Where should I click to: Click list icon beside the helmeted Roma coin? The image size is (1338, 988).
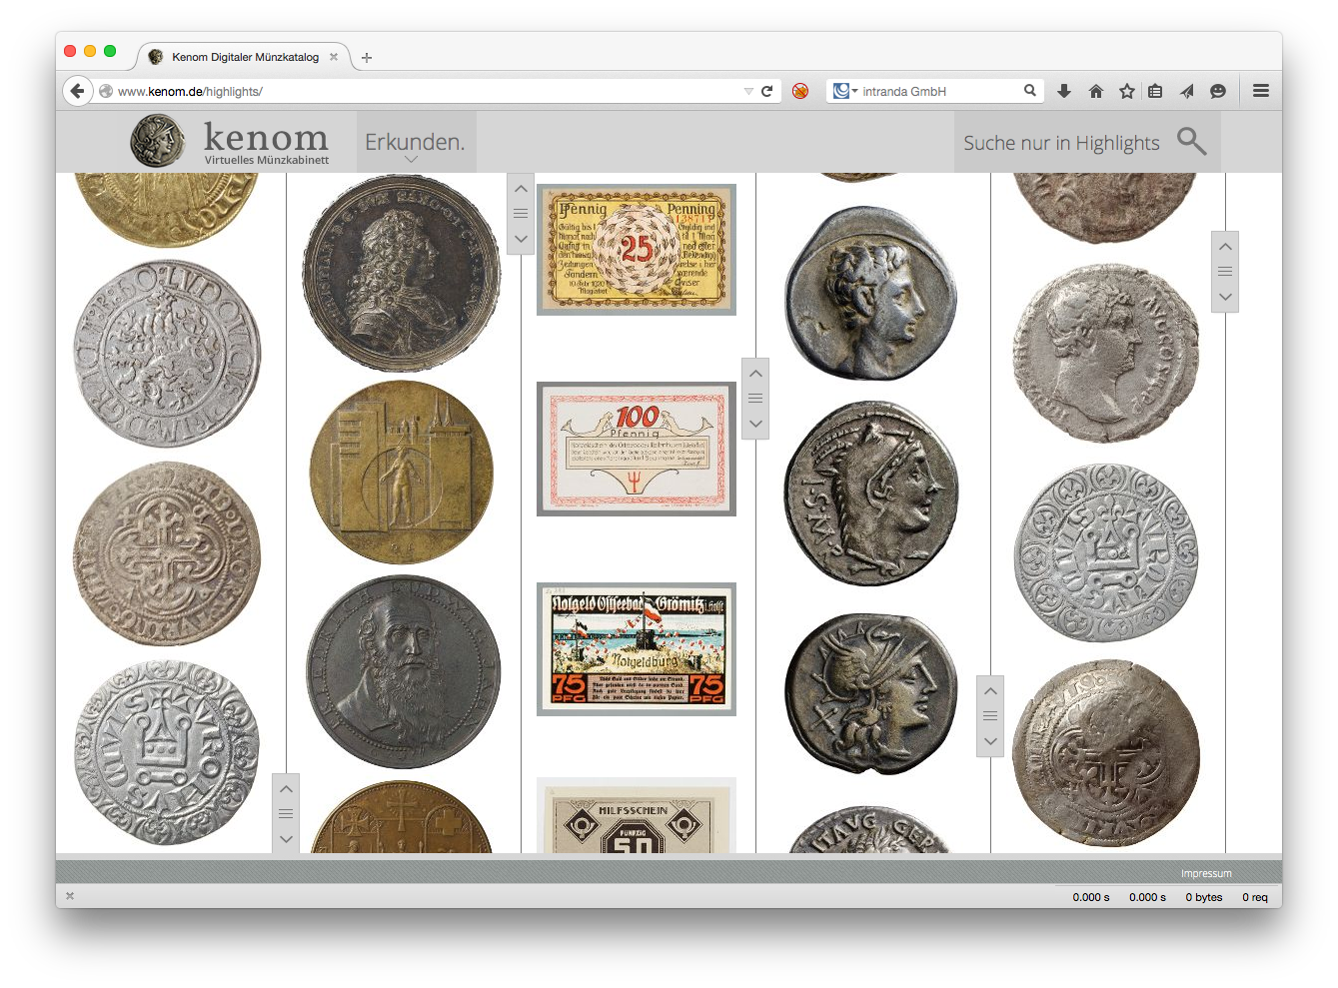tap(990, 716)
